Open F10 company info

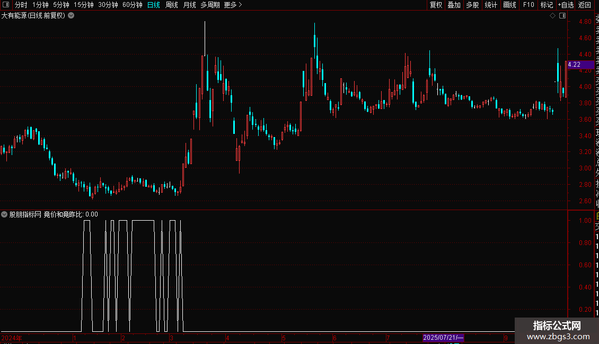click(528, 5)
